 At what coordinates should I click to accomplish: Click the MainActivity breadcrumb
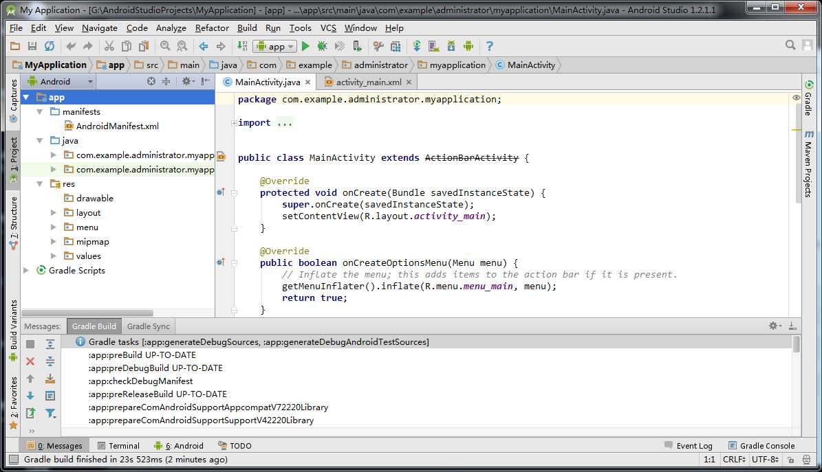point(526,65)
